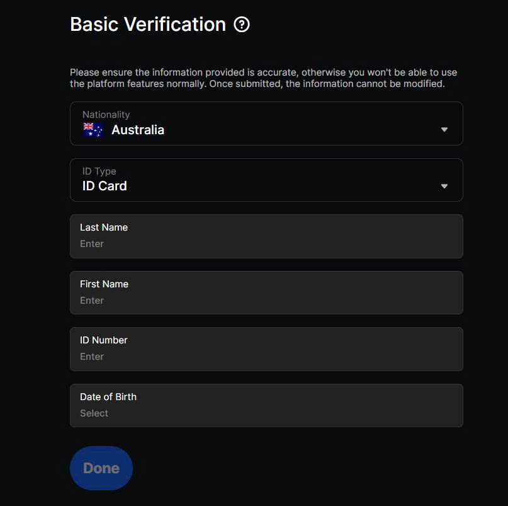Click the ID Type field label
Image resolution: width=508 pixels, height=506 pixels.
tap(99, 171)
